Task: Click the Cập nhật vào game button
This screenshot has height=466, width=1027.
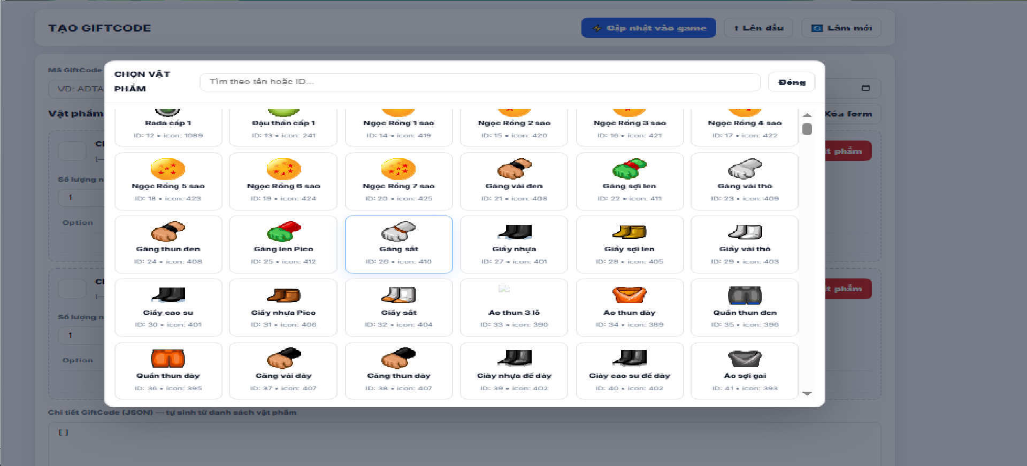Action: point(649,28)
